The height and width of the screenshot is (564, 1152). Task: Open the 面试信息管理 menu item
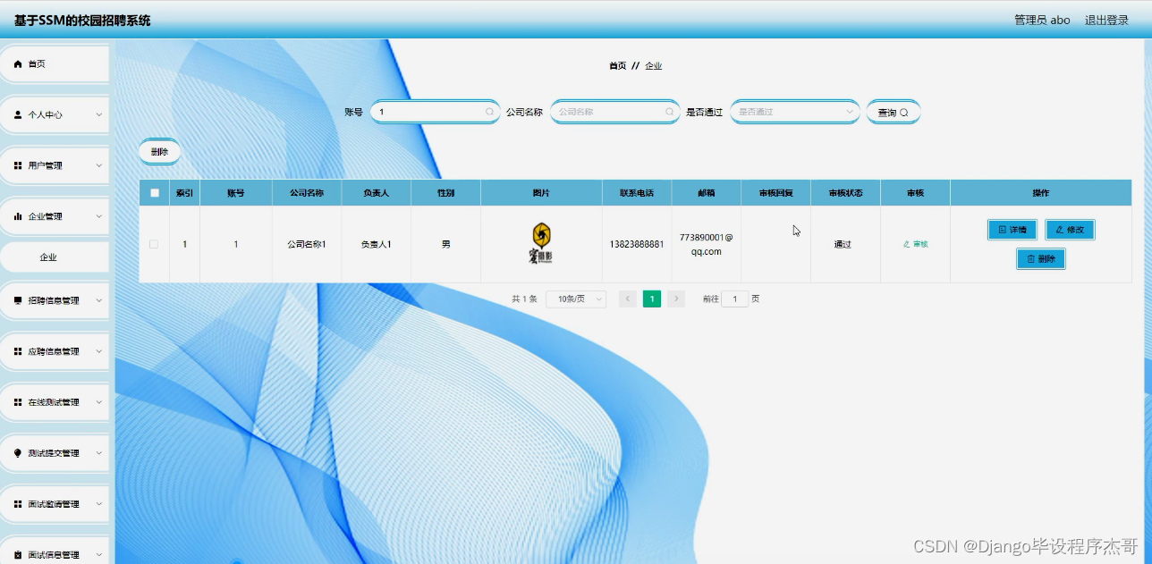pyautogui.click(x=54, y=553)
